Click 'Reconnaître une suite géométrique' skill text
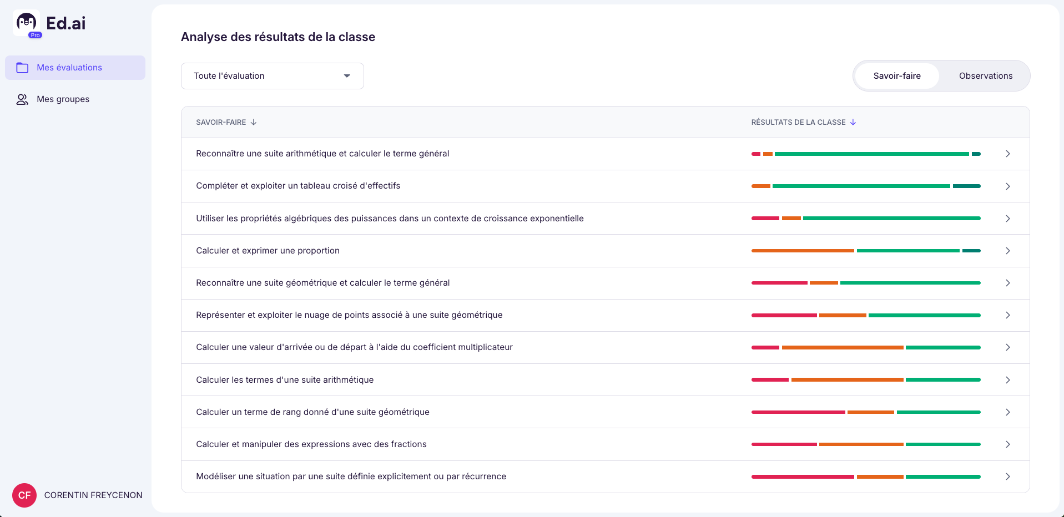 coord(322,283)
